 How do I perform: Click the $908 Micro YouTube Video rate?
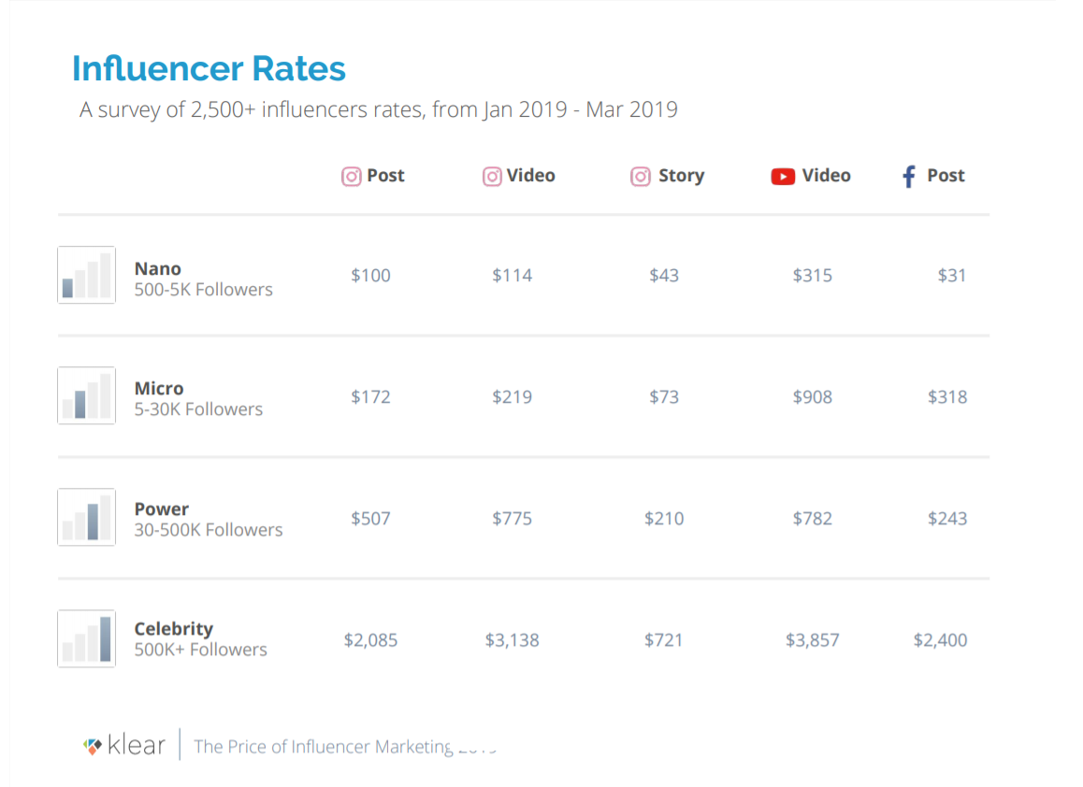coord(812,397)
